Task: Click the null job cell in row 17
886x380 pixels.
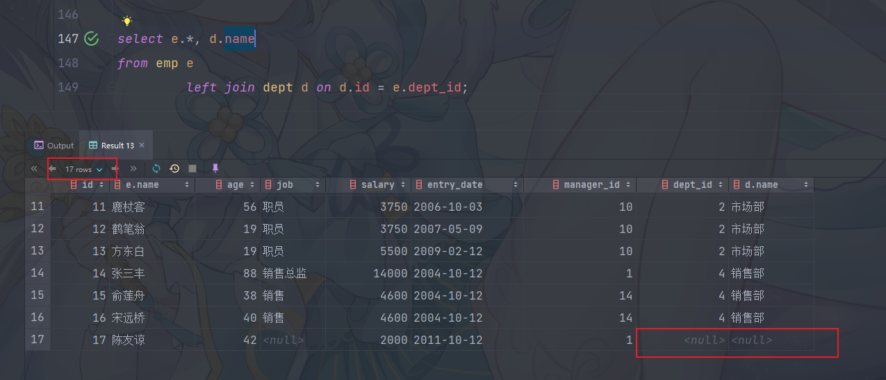Action: click(x=284, y=340)
